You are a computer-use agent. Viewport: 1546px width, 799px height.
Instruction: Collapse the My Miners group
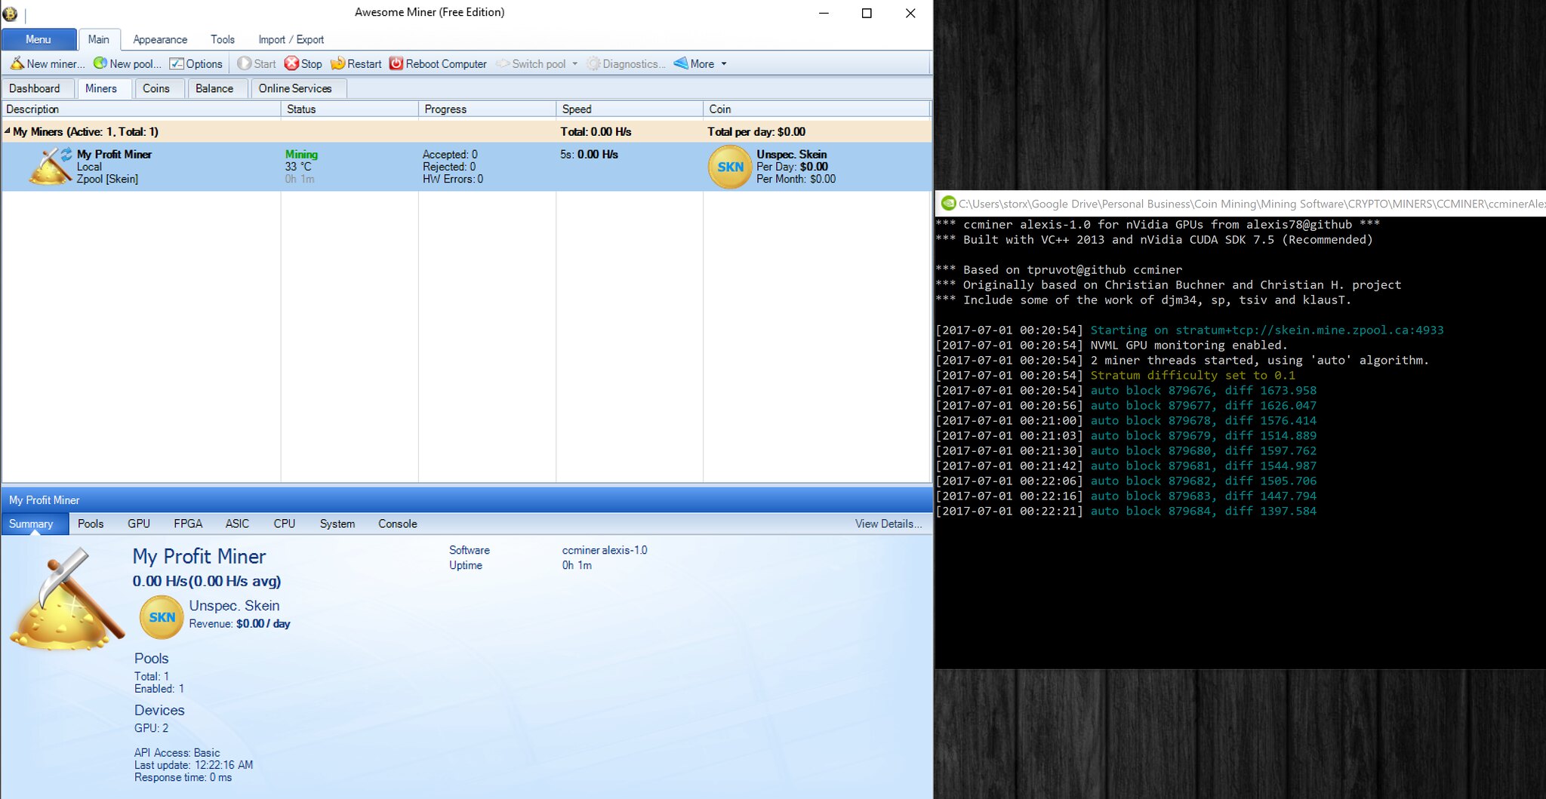tap(7, 131)
